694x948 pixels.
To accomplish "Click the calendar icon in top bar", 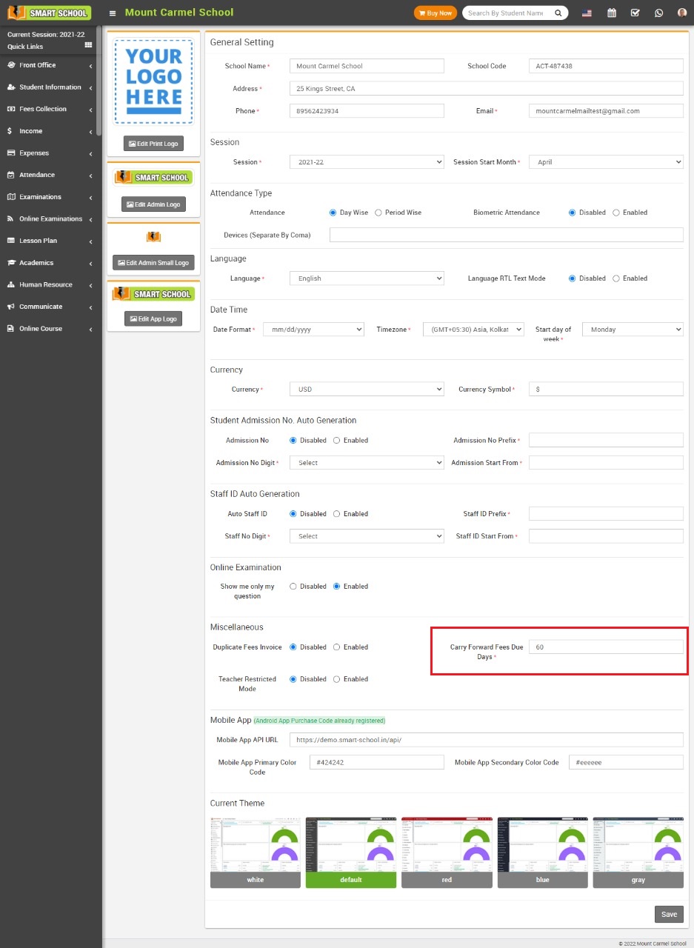I will tap(611, 13).
